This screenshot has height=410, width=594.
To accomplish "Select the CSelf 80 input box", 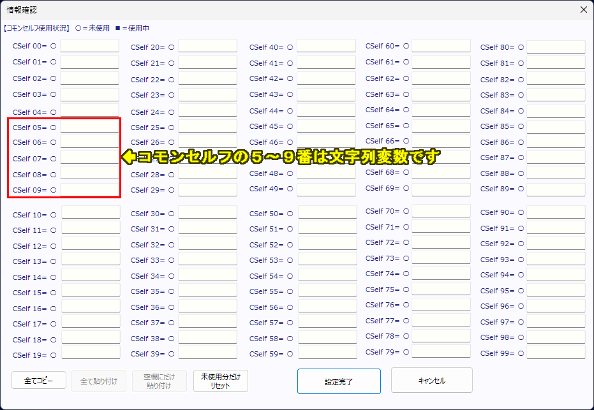I will pyautogui.click(x=556, y=47).
